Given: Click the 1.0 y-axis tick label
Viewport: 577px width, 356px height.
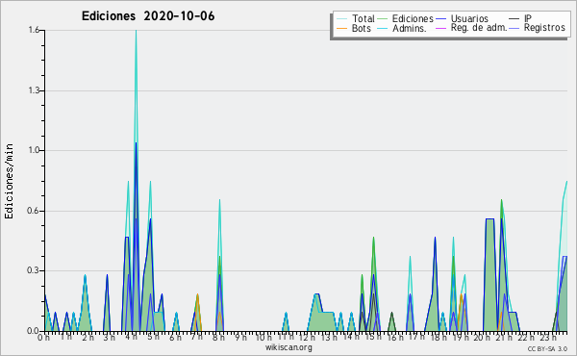Looking at the screenshot, I should [34, 150].
